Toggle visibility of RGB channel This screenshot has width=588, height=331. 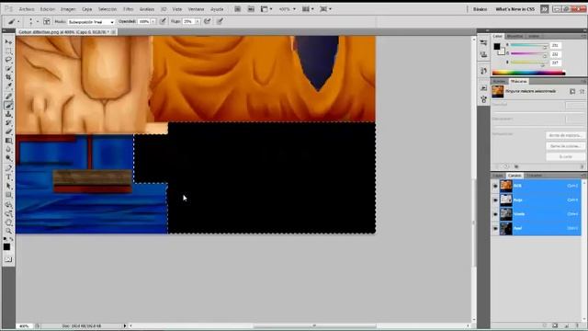click(495, 186)
